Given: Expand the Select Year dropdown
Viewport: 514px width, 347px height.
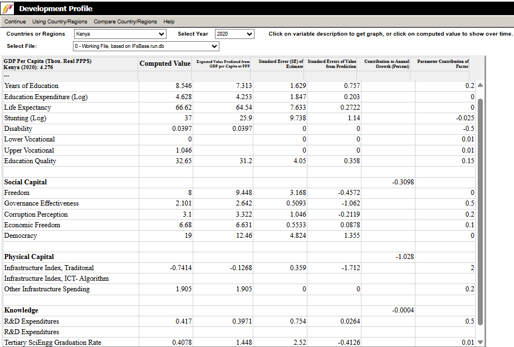Looking at the screenshot, I should [x=234, y=34].
